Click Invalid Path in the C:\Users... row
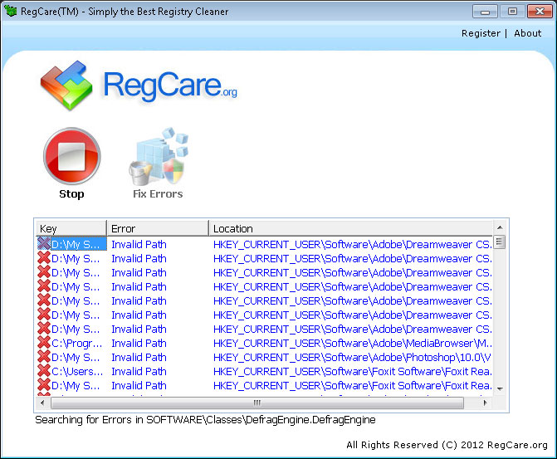This screenshot has width=557, height=459. tap(139, 372)
